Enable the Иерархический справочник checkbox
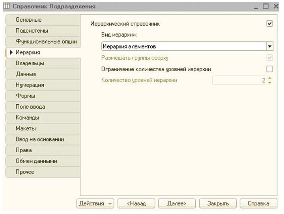This screenshot has width=284, height=214. pyautogui.click(x=270, y=24)
